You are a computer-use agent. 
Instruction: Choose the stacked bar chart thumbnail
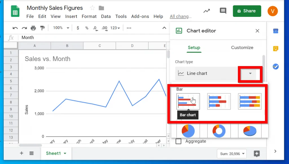tap(219, 101)
